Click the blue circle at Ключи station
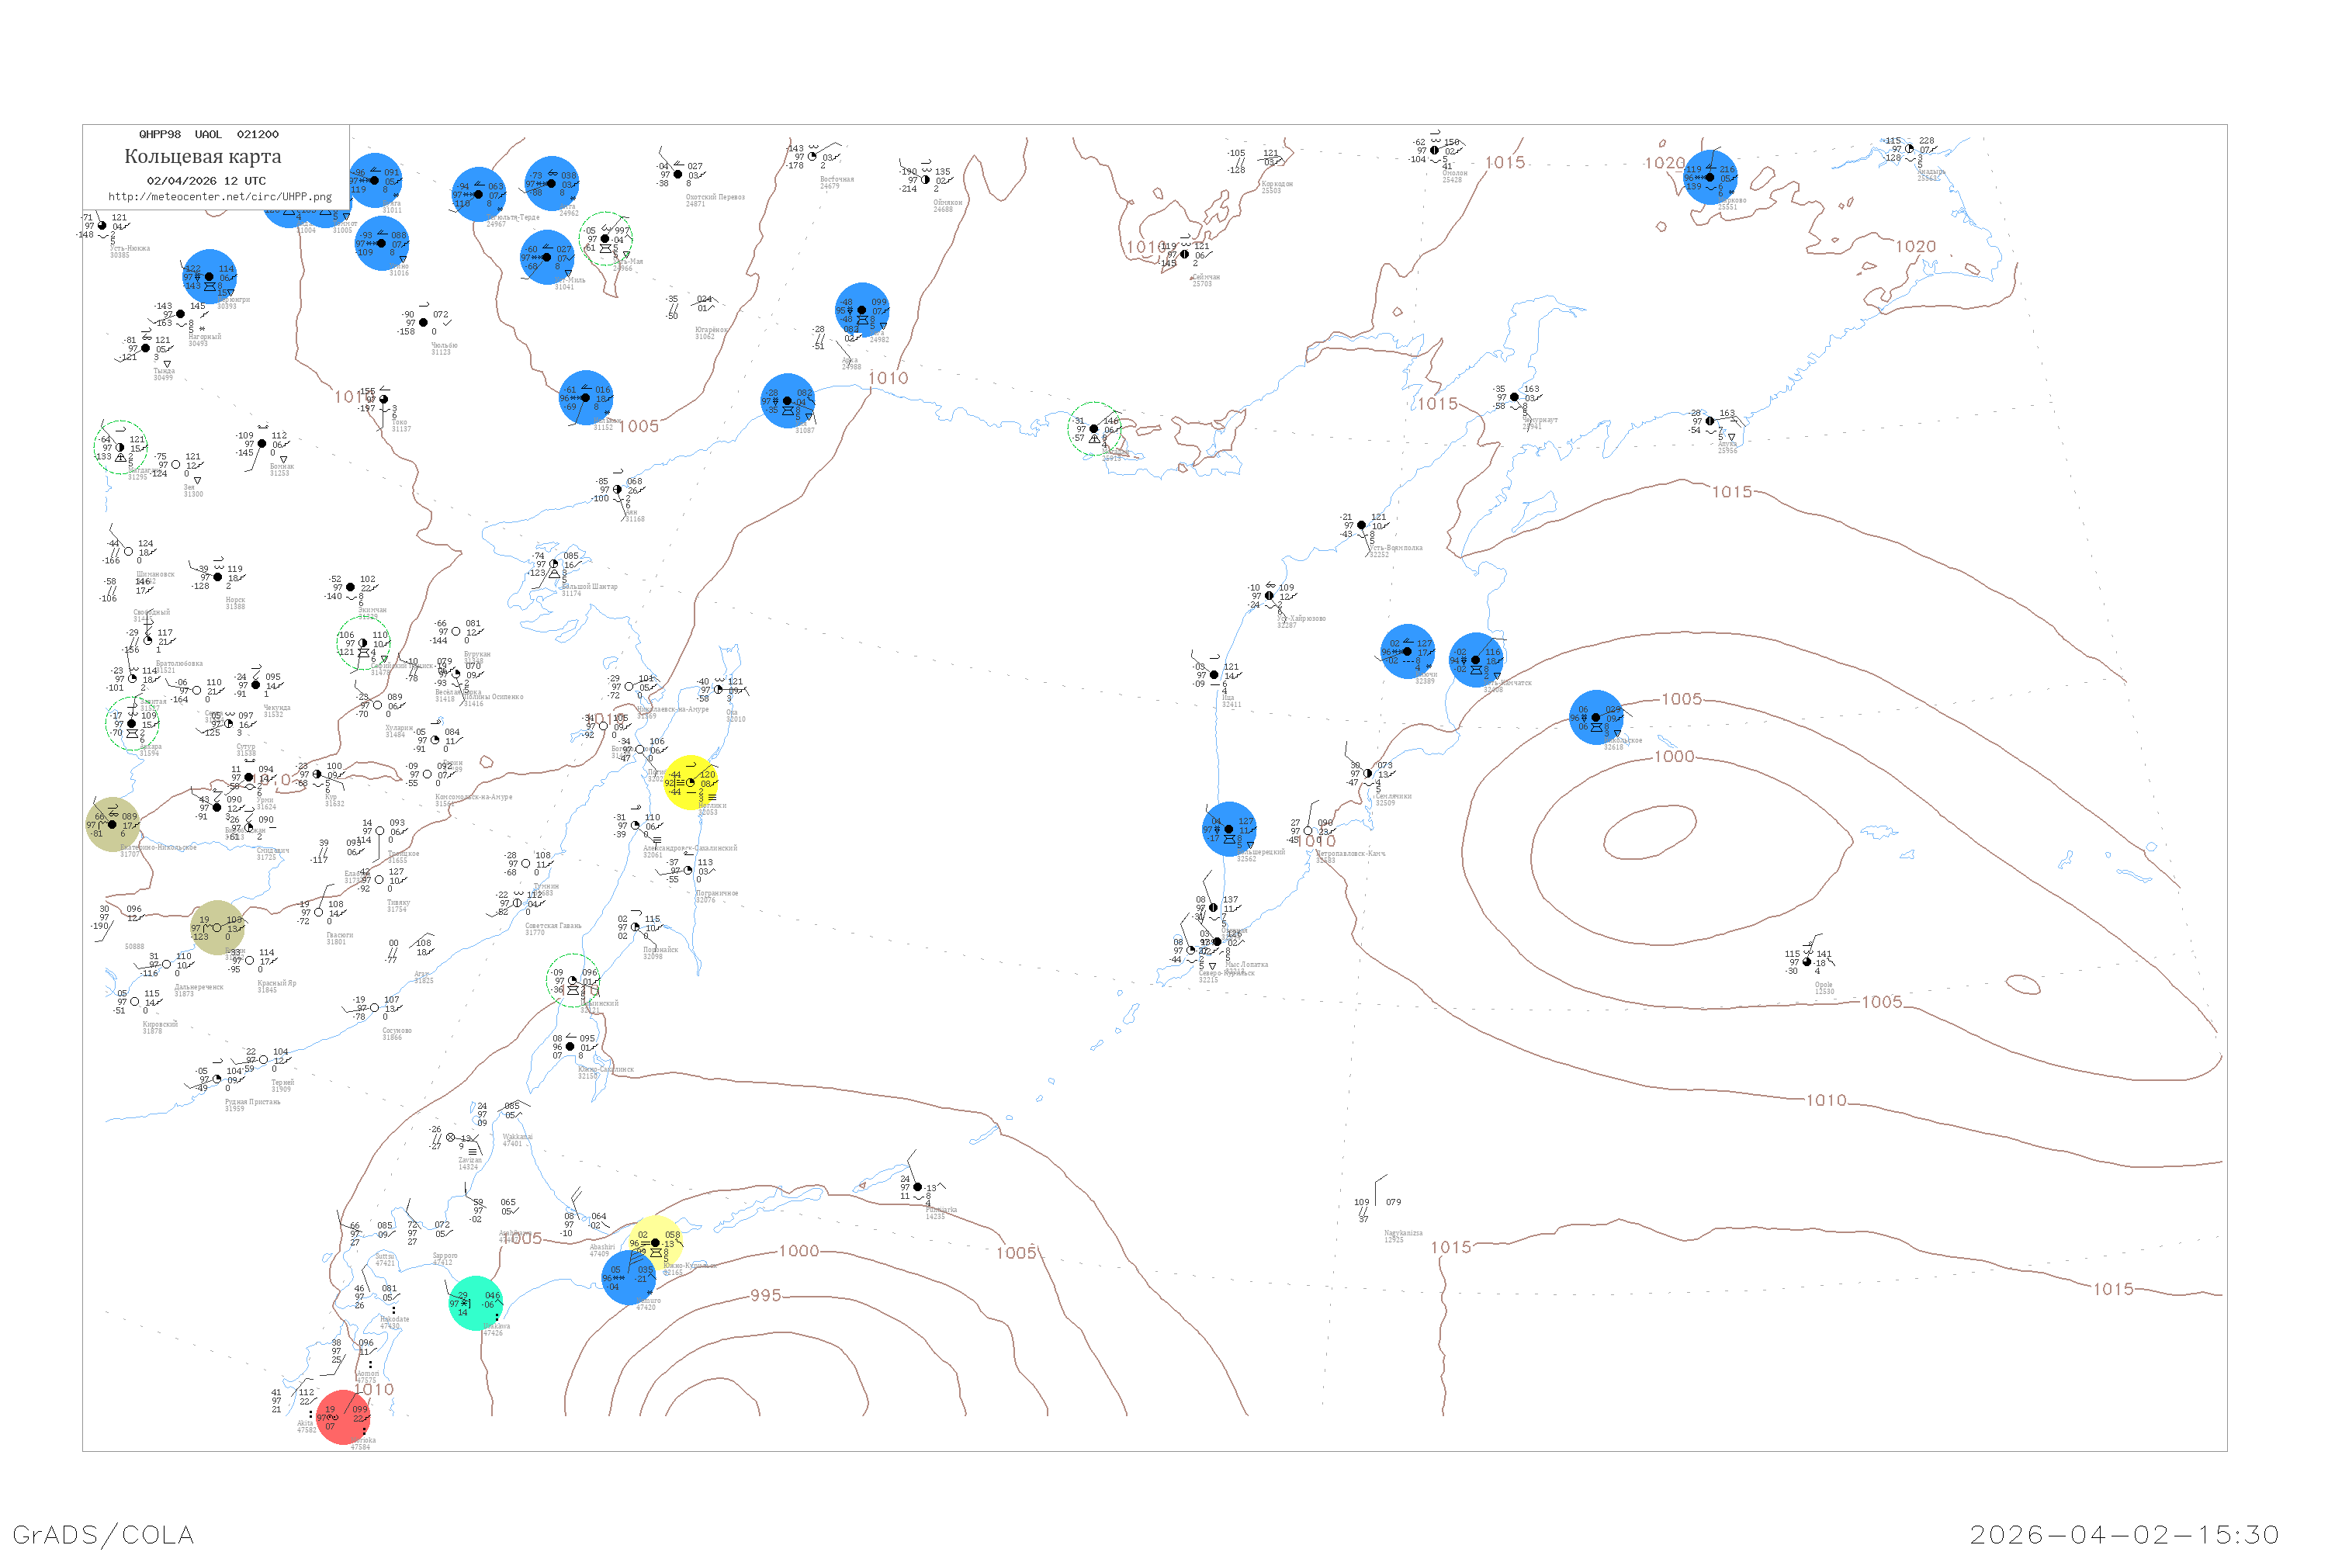This screenshot has width=2328, height=1552. pyautogui.click(x=1408, y=651)
